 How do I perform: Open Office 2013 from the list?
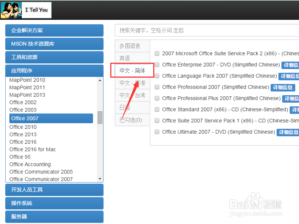[23, 134]
